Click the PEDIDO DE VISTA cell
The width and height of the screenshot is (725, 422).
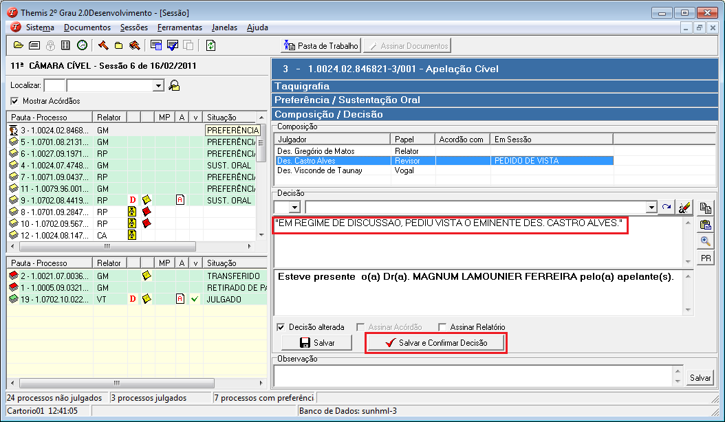point(552,161)
